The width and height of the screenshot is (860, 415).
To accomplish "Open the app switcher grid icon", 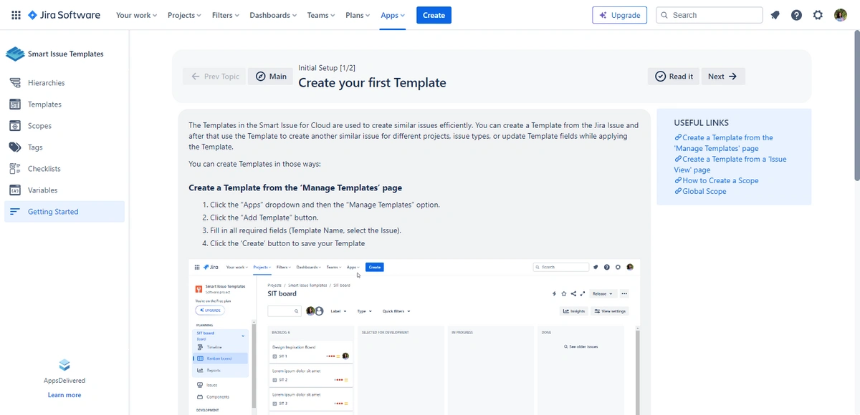I will [x=16, y=15].
